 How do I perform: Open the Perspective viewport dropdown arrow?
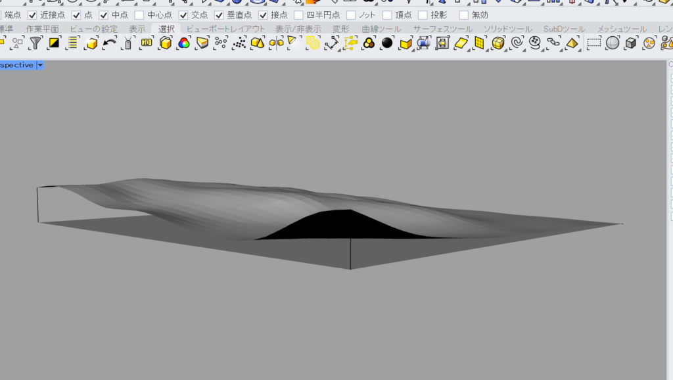(x=40, y=65)
